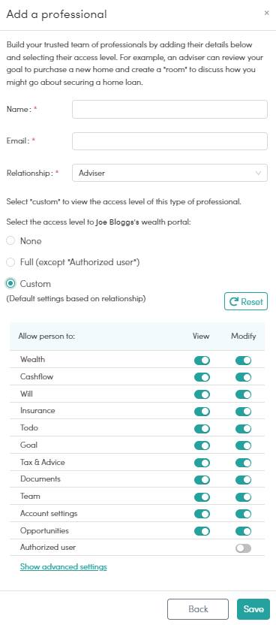Toggle View switch for Todo
Screen dimensions: 276x625
tap(202, 429)
